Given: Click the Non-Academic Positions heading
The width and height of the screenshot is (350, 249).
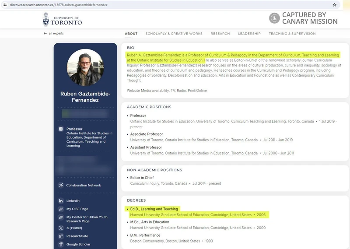Looking at the screenshot, I should click(x=154, y=170).
